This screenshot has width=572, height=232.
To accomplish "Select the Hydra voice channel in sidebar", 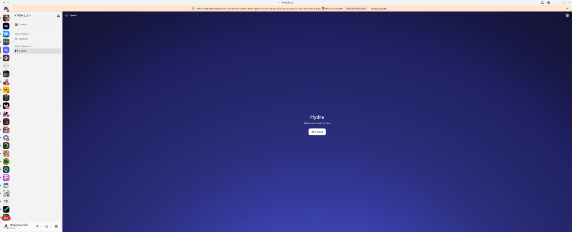I will click(x=37, y=51).
